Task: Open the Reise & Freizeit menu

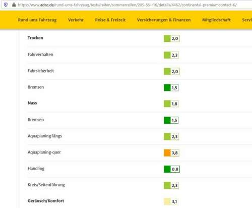Action: pos(110,20)
